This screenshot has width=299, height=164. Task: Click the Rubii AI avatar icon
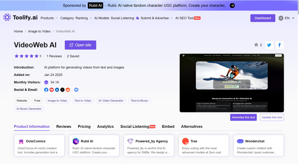[76, 141]
